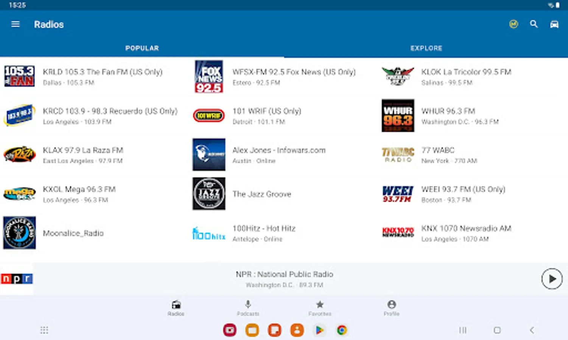568x340 pixels.
Task: Tap Alex Jones - Infowars.com title
Action: [279, 150]
